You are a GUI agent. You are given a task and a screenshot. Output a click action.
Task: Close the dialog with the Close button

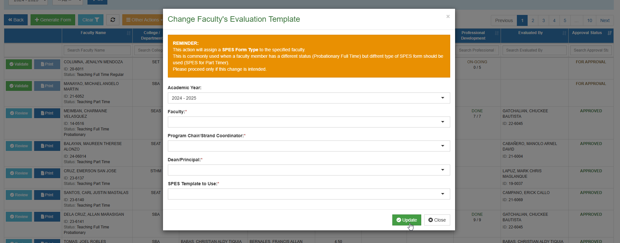(x=437, y=220)
